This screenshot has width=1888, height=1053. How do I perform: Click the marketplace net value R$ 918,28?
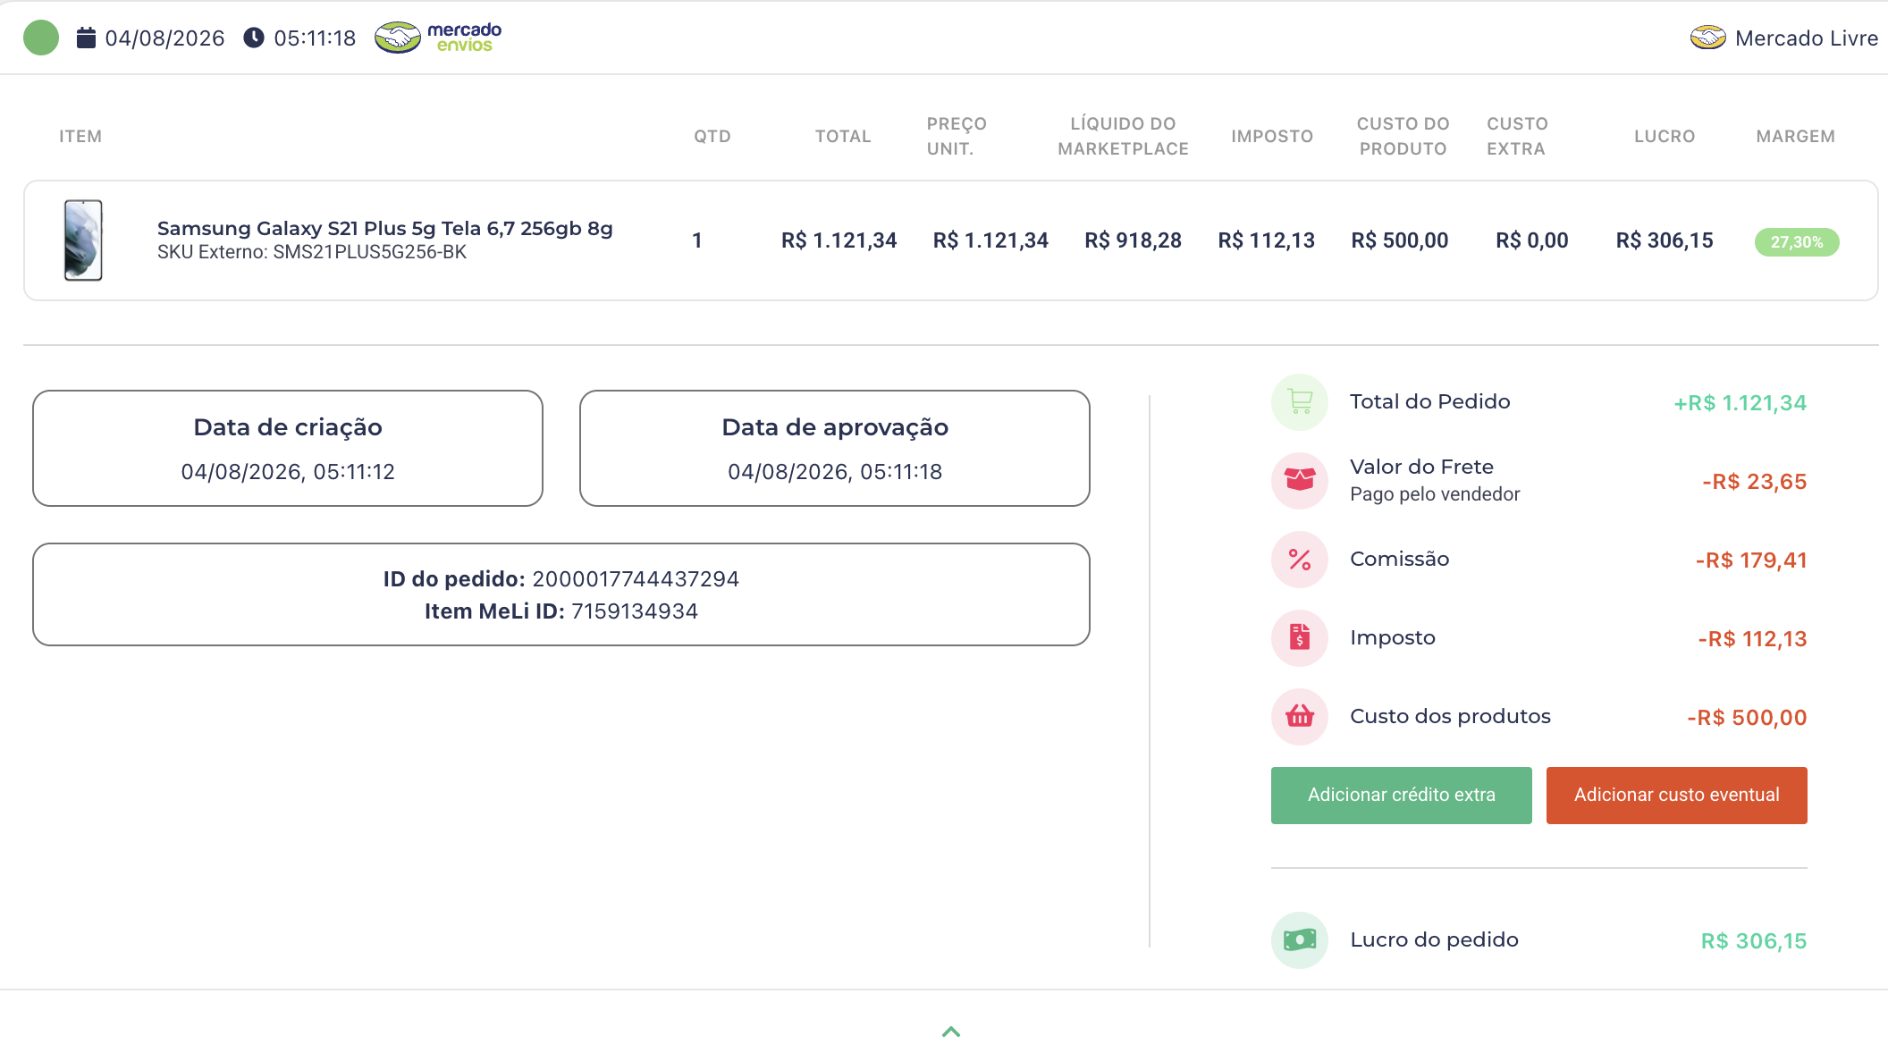point(1133,240)
